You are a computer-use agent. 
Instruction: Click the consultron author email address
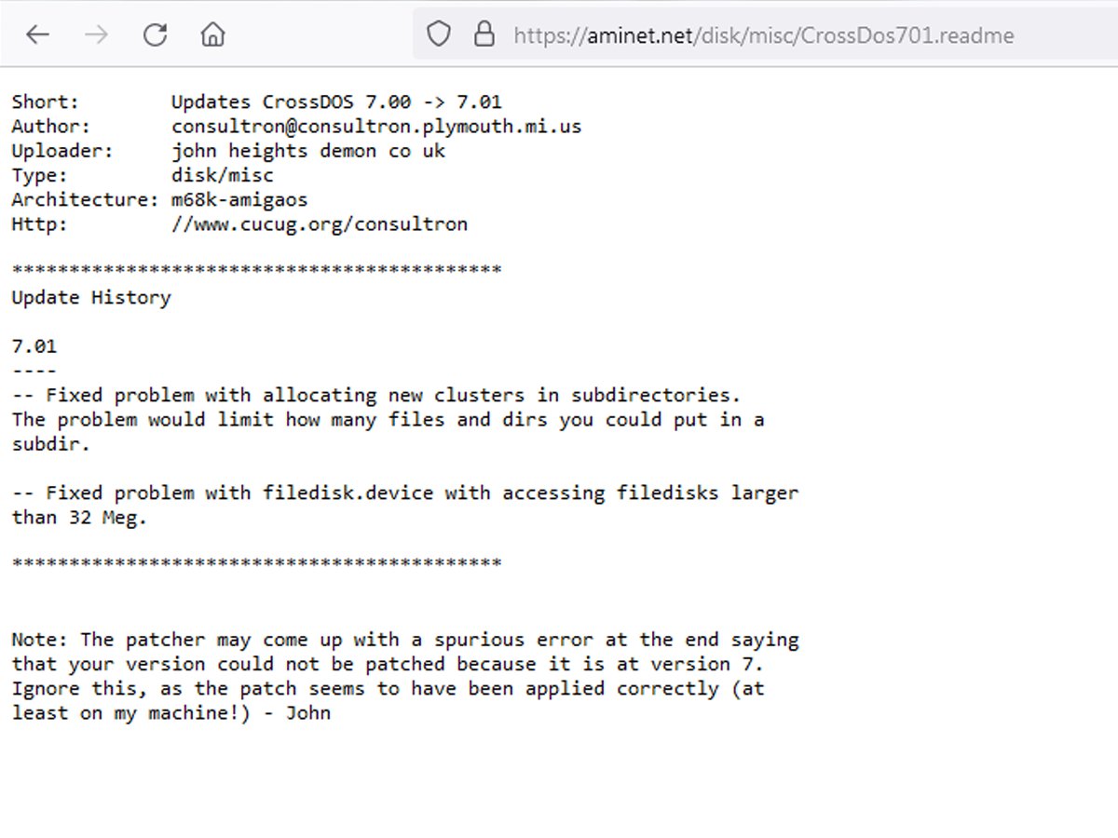[x=376, y=127]
